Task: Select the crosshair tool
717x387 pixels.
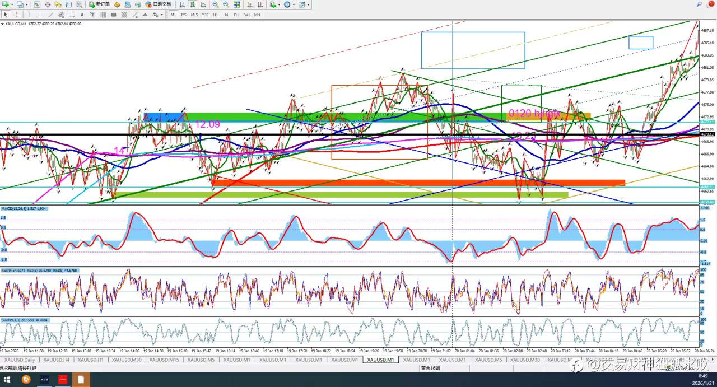Action: tap(16, 15)
